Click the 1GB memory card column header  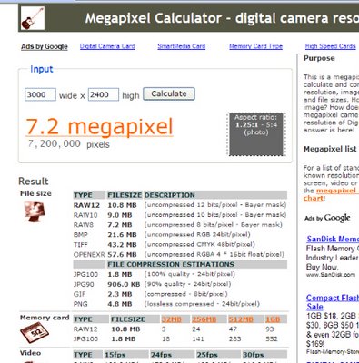tap(273, 319)
